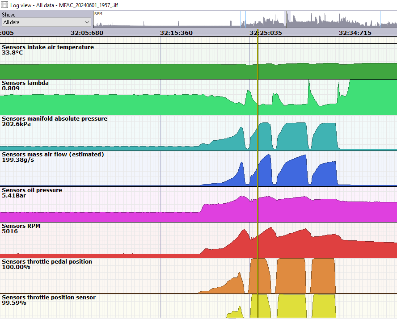397x319 pixels.
Task: Click the yellow throttle position graph block
Action: pos(292,306)
